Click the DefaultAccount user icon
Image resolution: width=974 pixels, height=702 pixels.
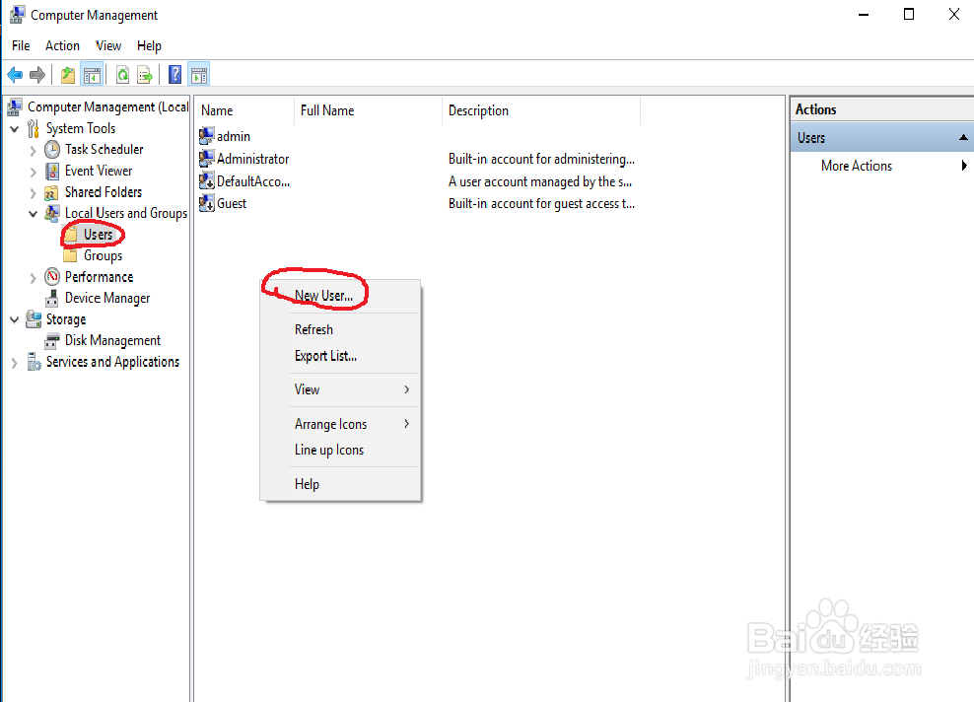click(x=206, y=180)
